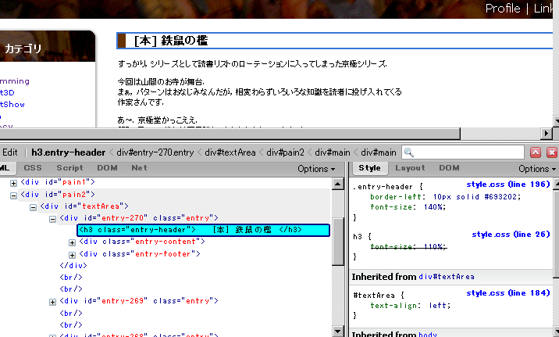Click the Firebug minimize red arrow icon
The height and width of the screenshot is (337, 559).
pos(536,152)
